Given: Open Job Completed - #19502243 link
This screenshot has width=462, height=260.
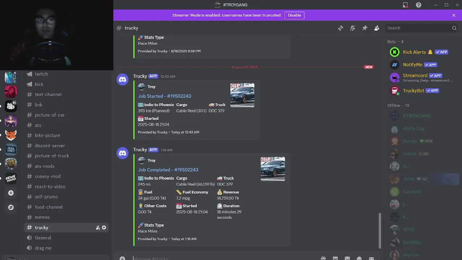Looking at the screenshot, I should [x=168, y=170].
